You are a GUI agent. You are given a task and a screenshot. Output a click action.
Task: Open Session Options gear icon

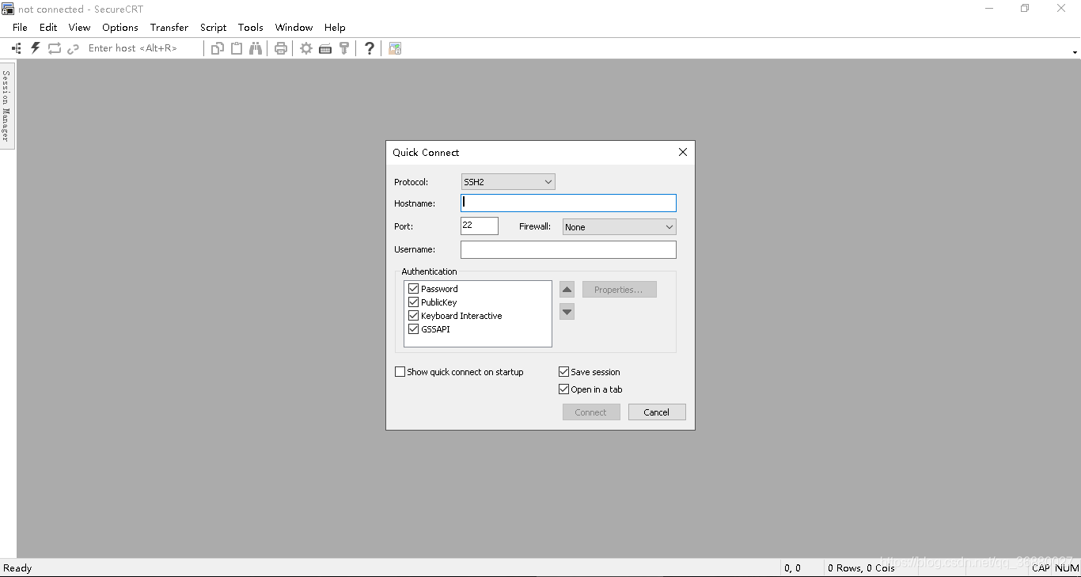click(305, 48)
